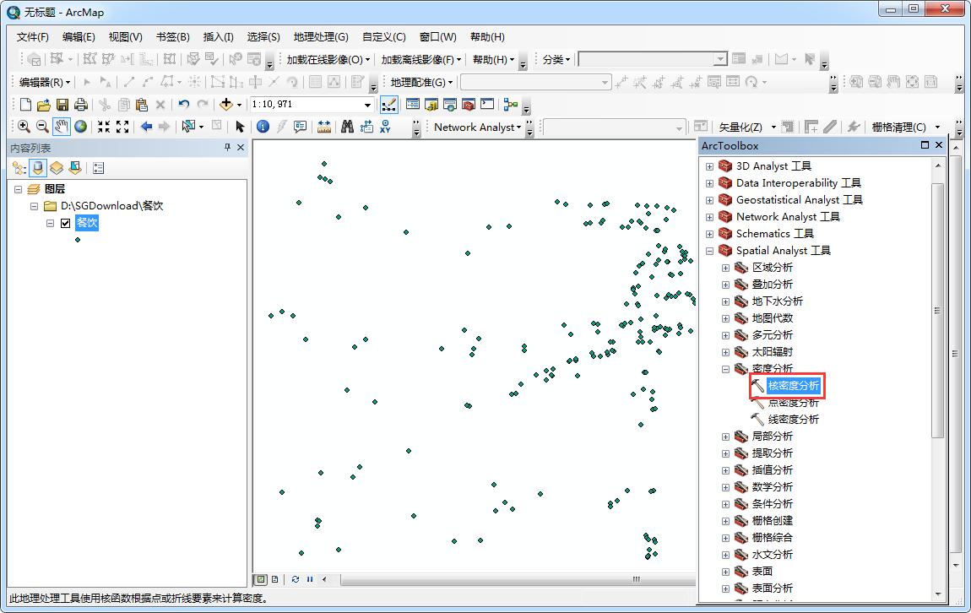Collapse the 密度分析 toolset
Image resolution: width=971 pixels, height=613 pixels.
724,369
